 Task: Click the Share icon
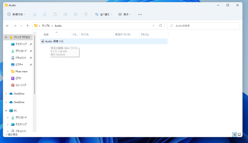pyautogui.click(x=76, y=14)
